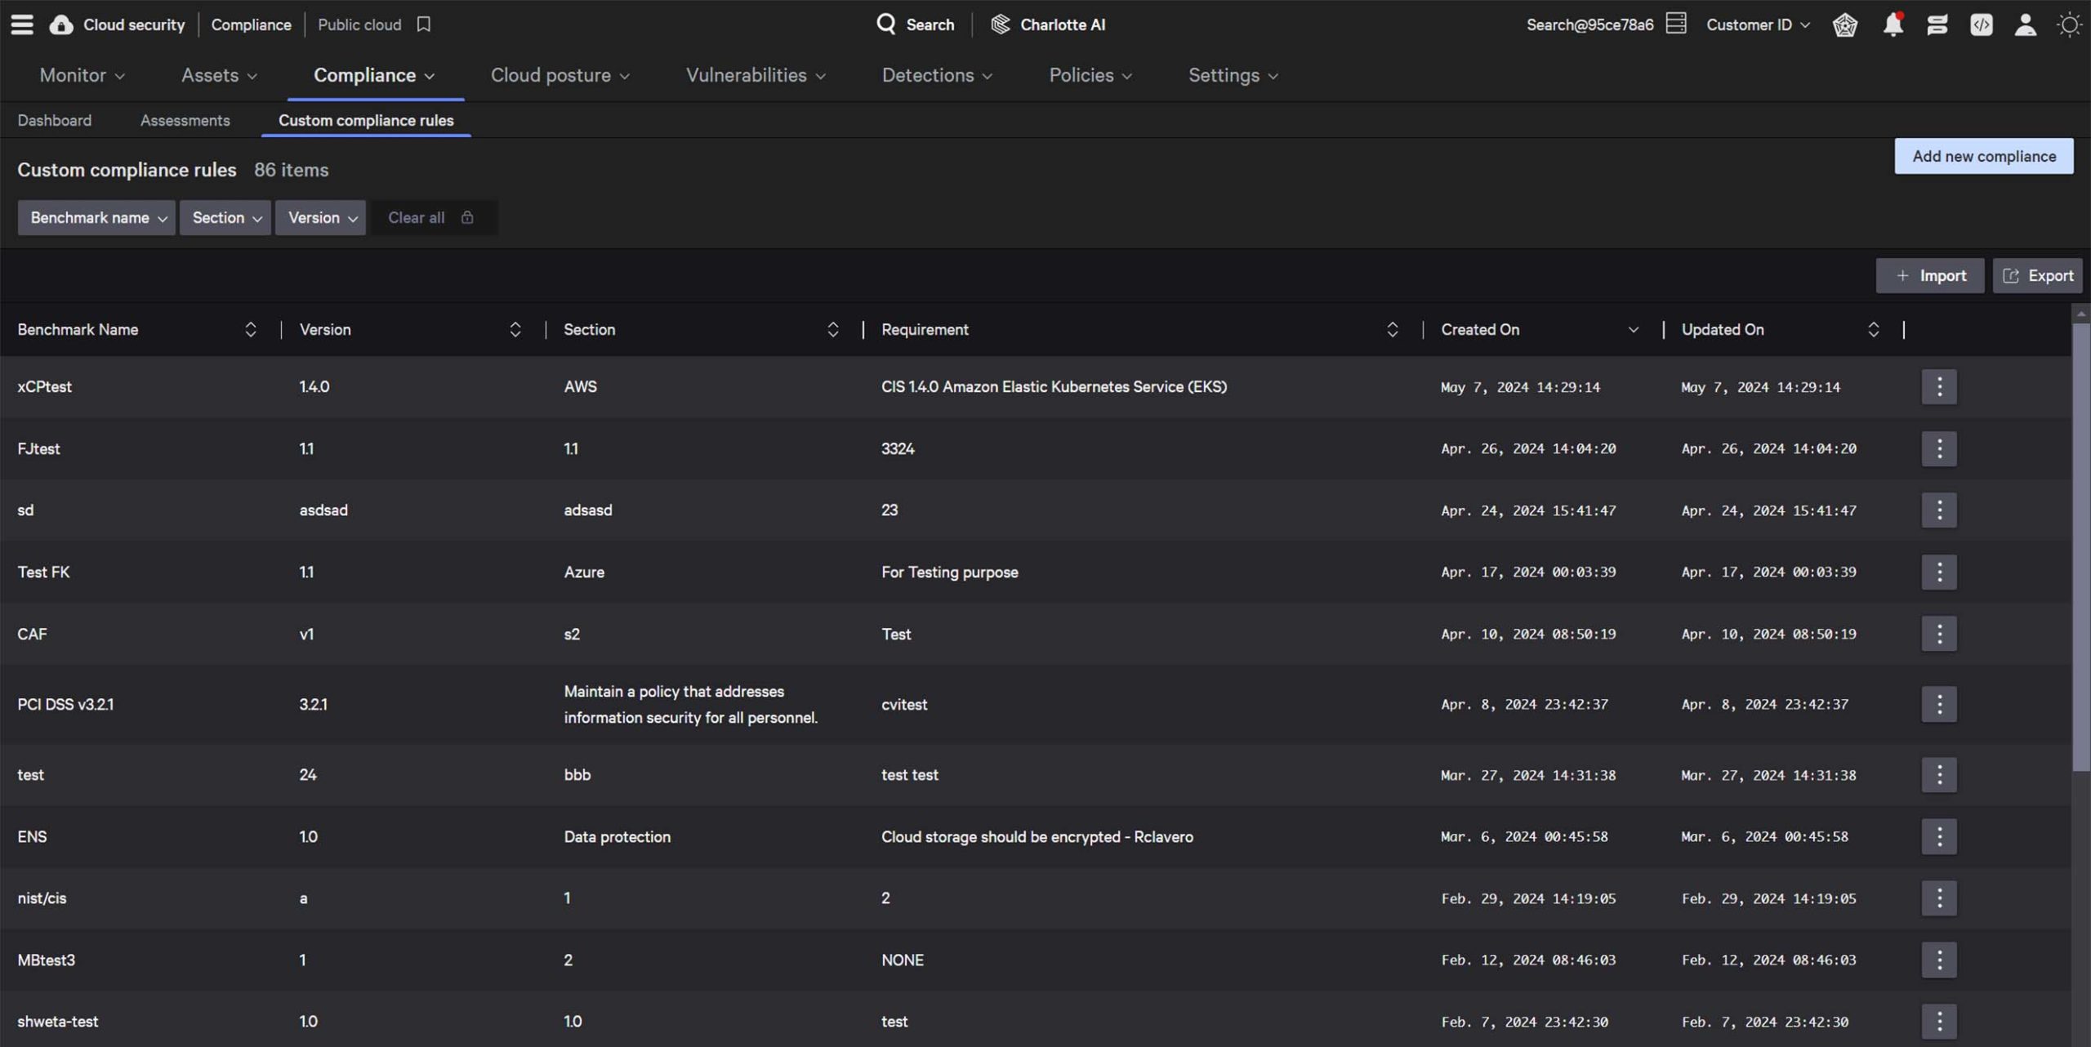2091x1047 pixels.
Task: Click the Compliance breadcrumb
Action: point(251,25)
